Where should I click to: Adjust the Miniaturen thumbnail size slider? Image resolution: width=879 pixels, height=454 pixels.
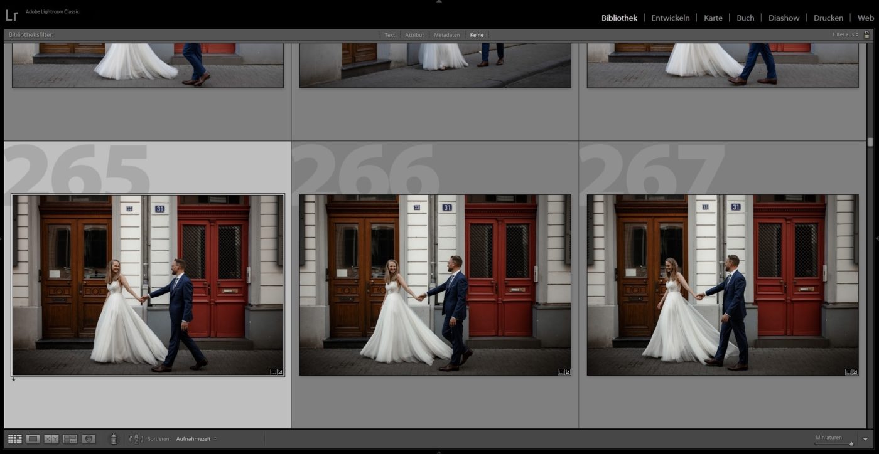tap(851, 443)
